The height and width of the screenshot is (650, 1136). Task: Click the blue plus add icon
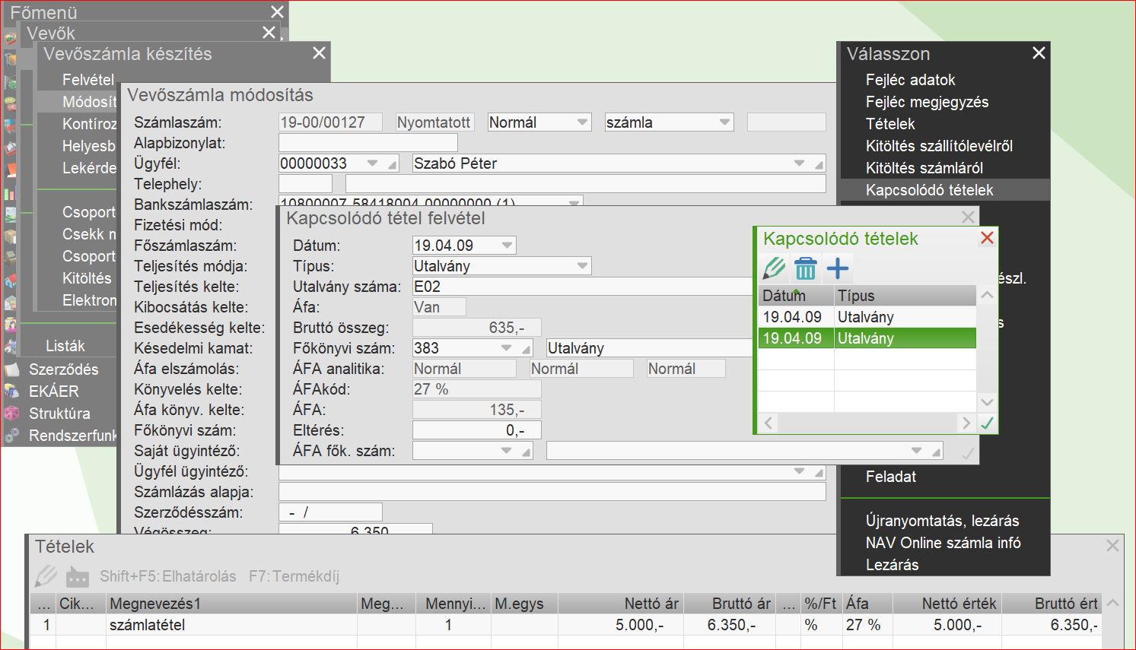[x=837, y=268]
